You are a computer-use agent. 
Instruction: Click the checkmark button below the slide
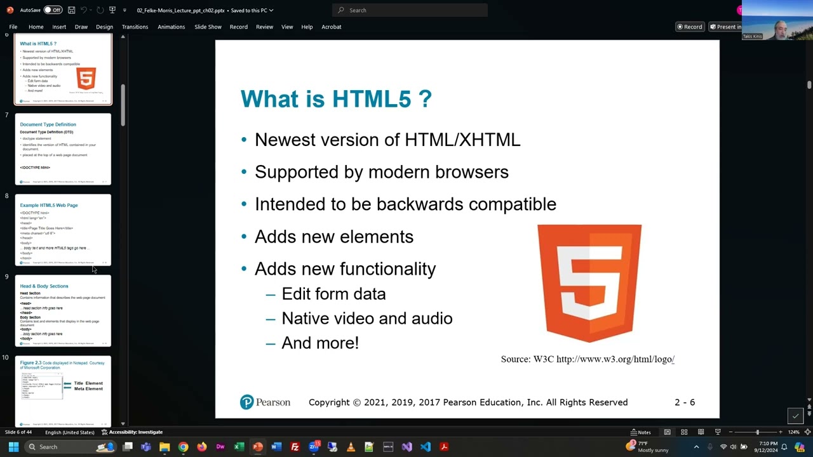795,416
